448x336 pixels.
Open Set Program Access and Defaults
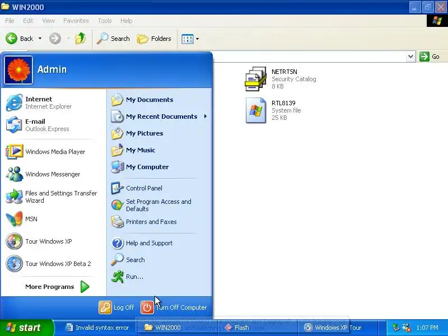tap(160, 205)
